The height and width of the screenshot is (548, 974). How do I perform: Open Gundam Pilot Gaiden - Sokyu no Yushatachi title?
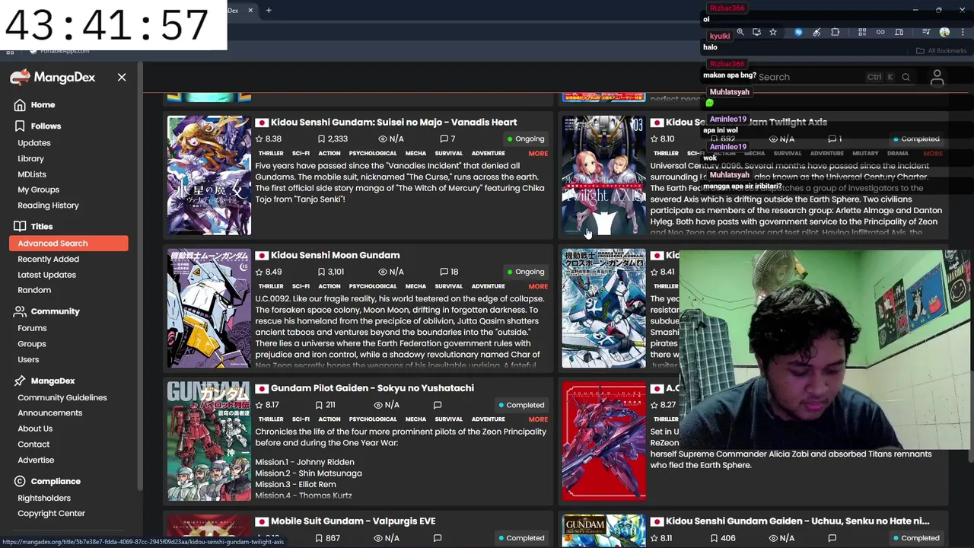click(372, 388)
